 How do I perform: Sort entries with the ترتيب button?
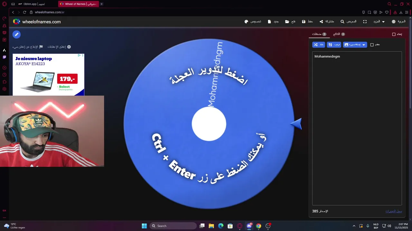pyautogui.click(x=334, y=45)
